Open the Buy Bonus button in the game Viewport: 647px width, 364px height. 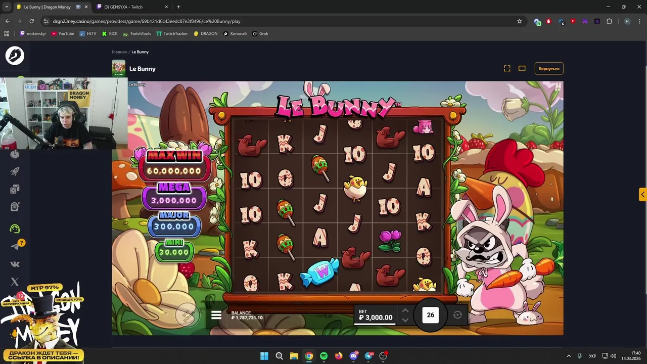click(x=188, y=315)
